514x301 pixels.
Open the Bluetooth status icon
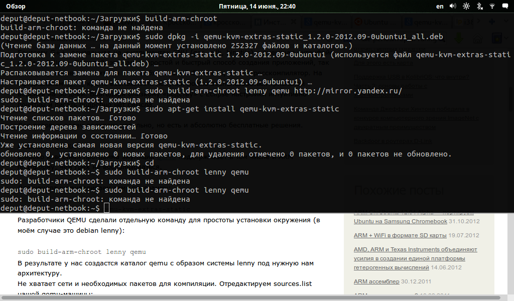point(479,6)
